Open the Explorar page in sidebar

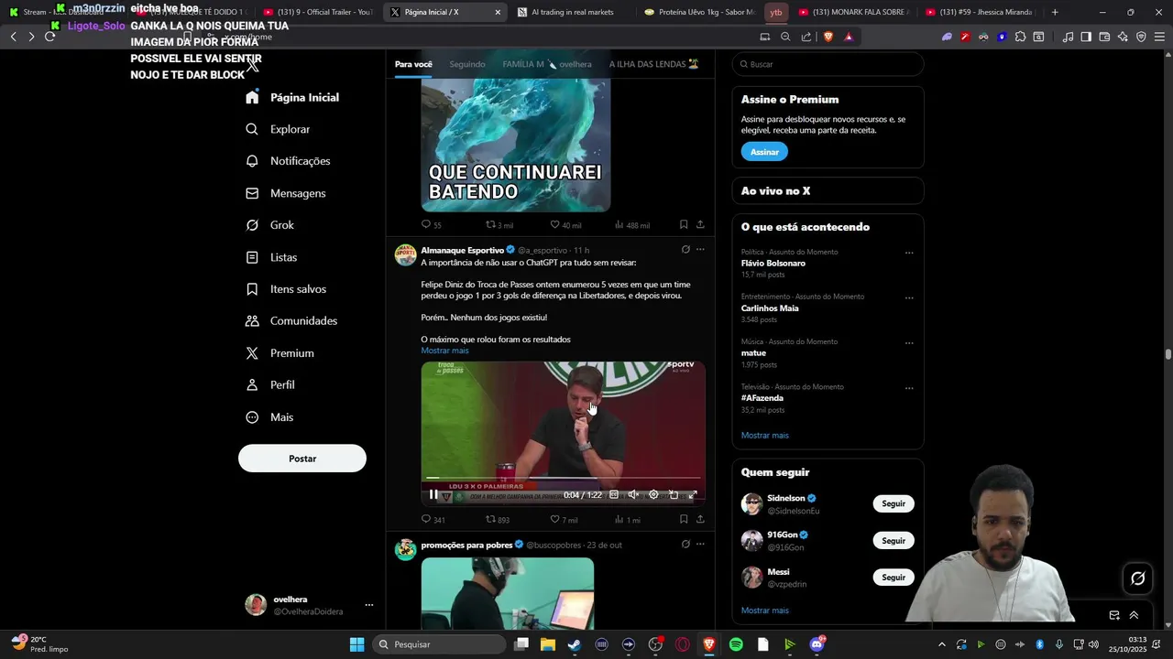[278, 129]
